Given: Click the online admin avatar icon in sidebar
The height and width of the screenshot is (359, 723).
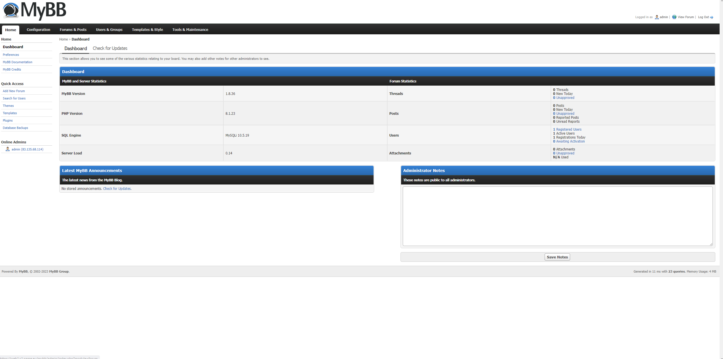Looking at the screenshot, I should coord(8,149).
